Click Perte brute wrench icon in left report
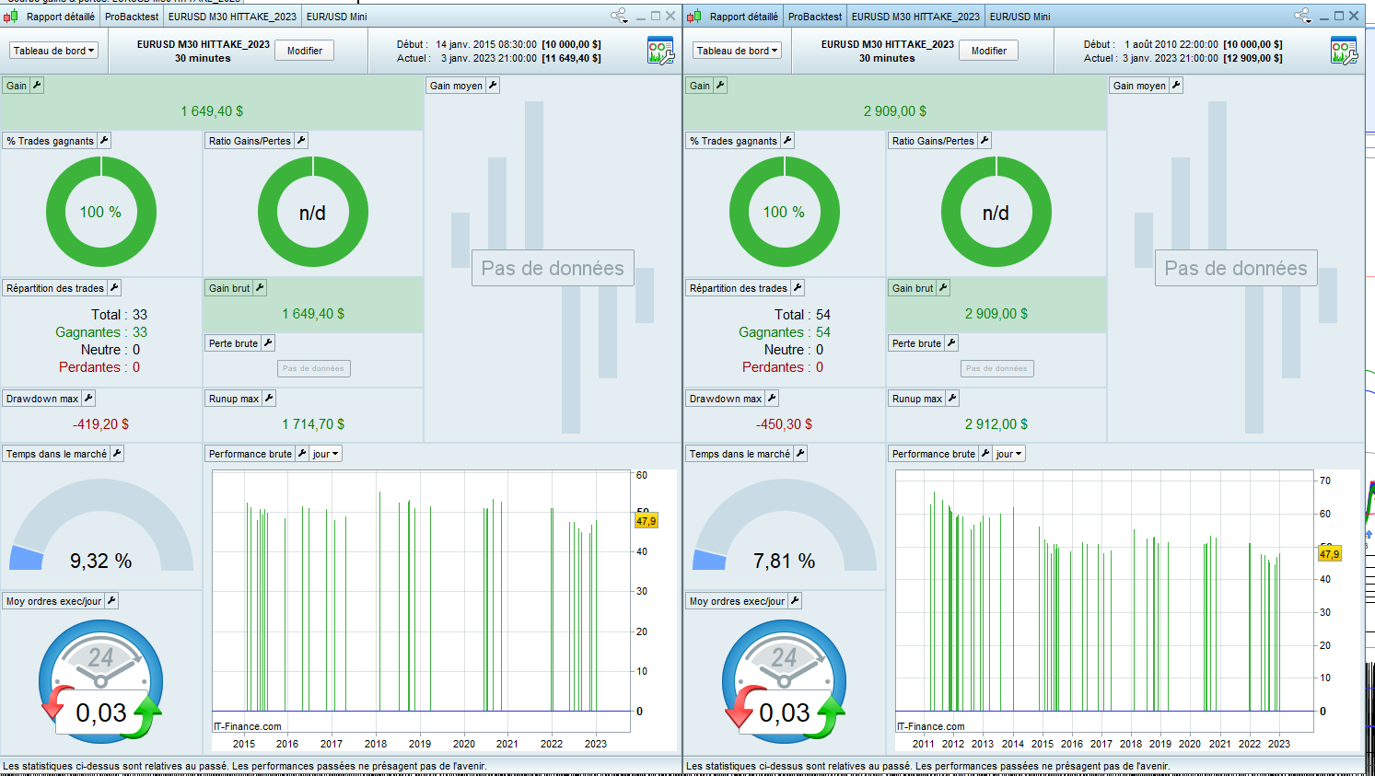 tap(268, 343)
